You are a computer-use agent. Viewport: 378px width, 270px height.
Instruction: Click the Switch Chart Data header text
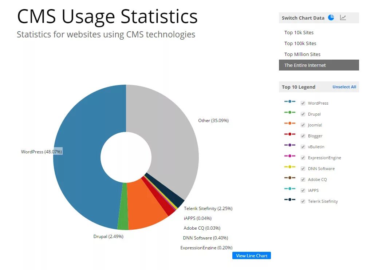pyautogui.click(x=303, y=18)
